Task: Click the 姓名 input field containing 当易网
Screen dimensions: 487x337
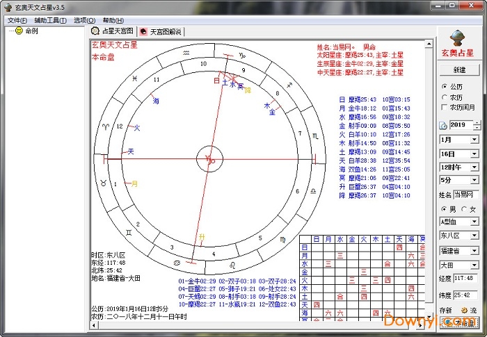Action: coord(466,195)
